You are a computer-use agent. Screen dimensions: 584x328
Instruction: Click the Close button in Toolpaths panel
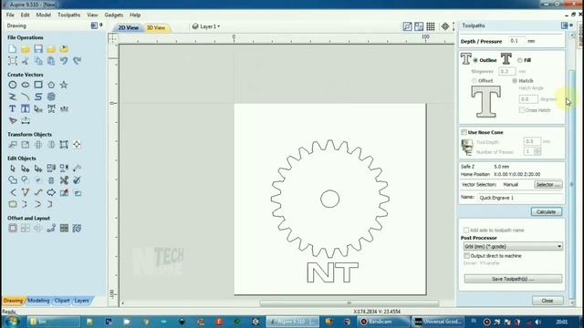(547, 301)
